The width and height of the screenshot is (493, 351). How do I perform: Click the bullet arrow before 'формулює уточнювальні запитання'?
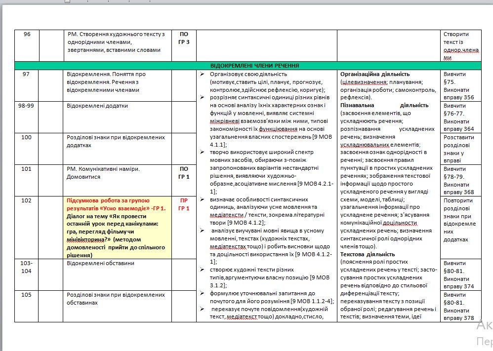pyautogui.click(x=202, y=293)
